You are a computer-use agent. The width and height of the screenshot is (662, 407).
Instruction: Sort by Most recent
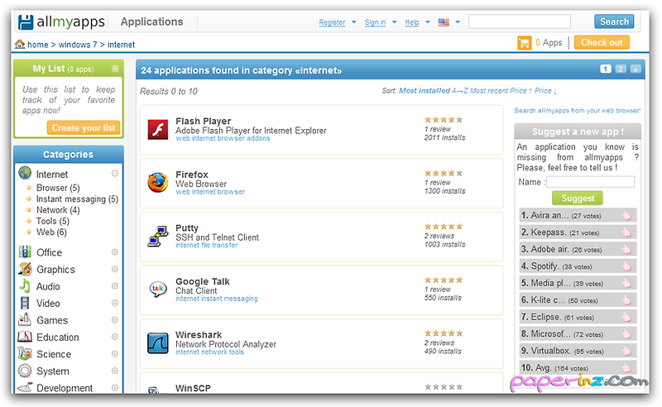point(489,91)
